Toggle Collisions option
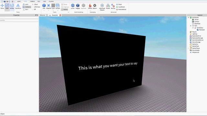 (x=27, y=7)
